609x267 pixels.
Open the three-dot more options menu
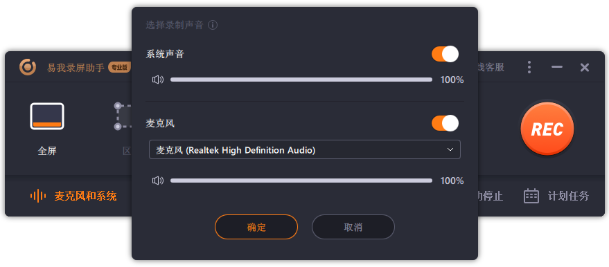point(529,67)
